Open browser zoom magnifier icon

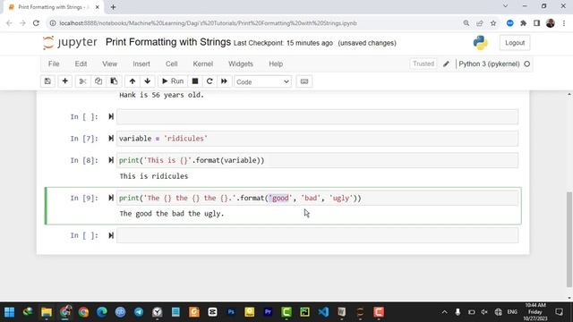point(466,23)
